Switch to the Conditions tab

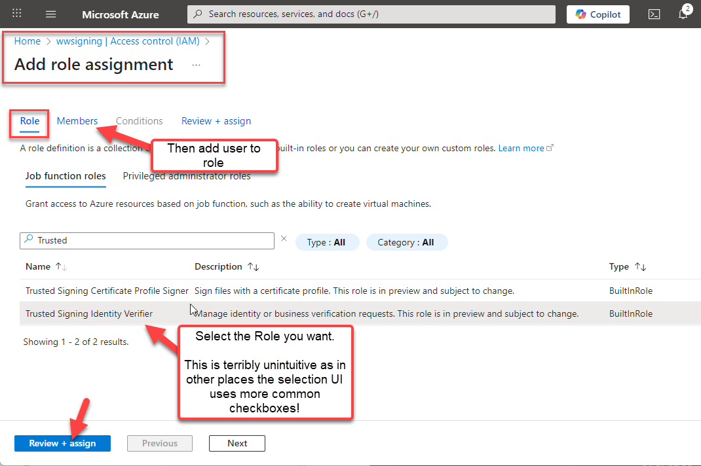pyautogui.click(x=139, y=121)
